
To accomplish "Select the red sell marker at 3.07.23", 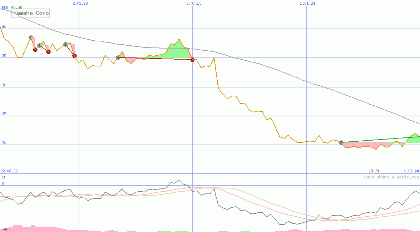I will 192,60.
